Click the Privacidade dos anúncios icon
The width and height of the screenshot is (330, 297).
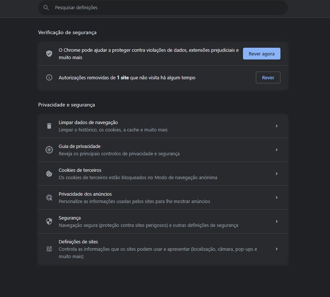pyautogui.click(x=49, y=197)
